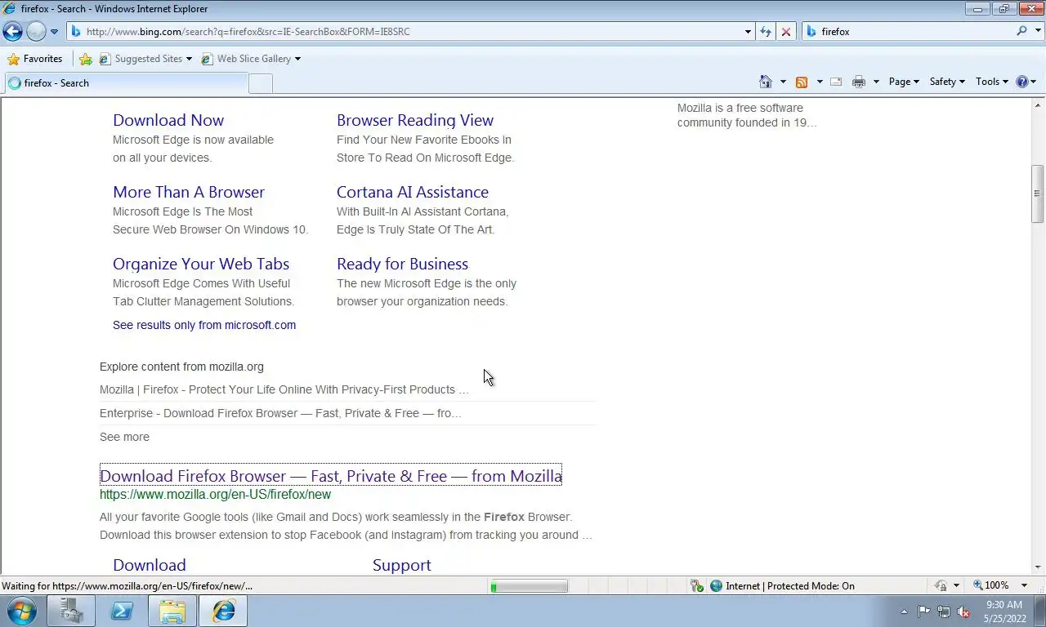
Task: Click the vertical scrollbar thumb
Action: click(x=1037, y=193)
